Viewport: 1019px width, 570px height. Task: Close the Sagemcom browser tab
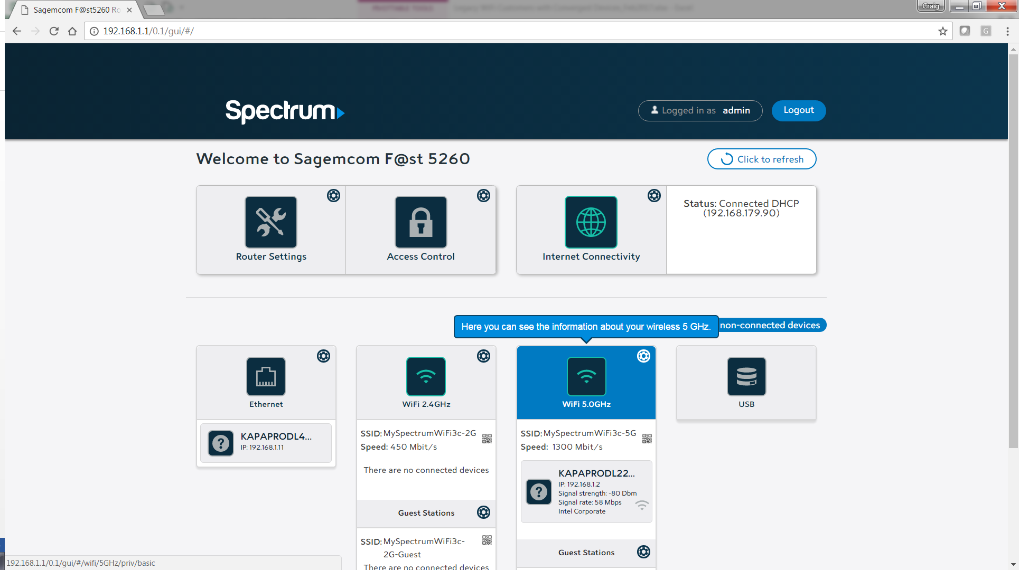click(x=129, y=9)
